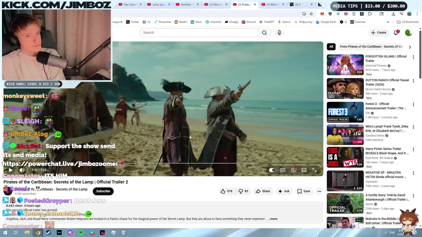Viewport: 422px width, 237px height.
Task: Open the YouTube account avatar menu
Action: pyautogui.click(x=408, y=33)
